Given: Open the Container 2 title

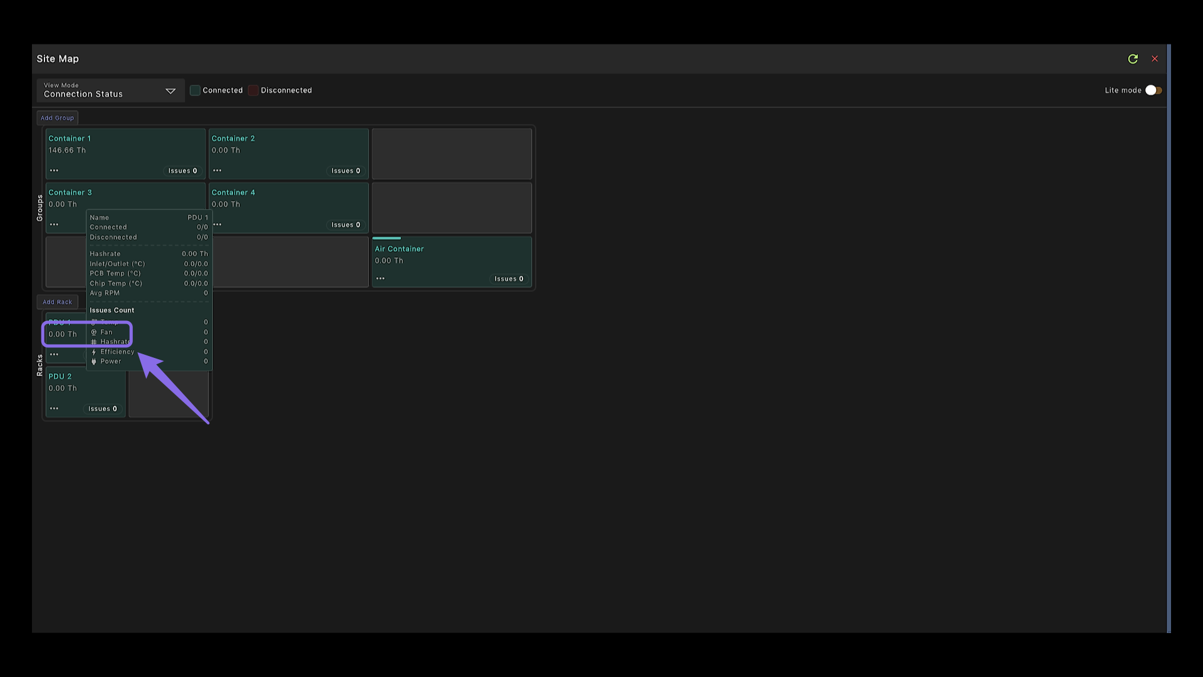Looking at the screenshot, I should [x=233, y=139].
